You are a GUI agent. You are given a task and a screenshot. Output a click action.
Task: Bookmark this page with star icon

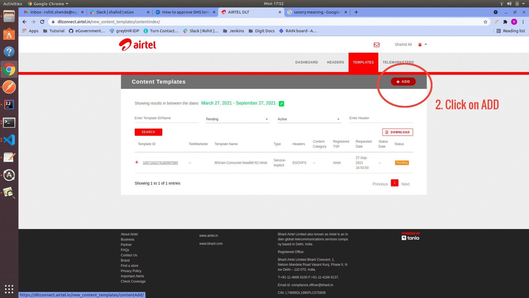pyautogui.click(x=485, y=22)
